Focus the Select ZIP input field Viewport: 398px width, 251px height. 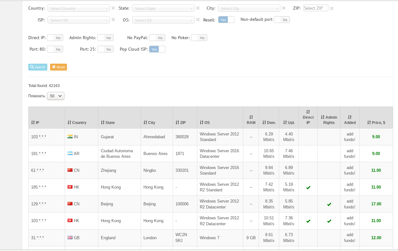click(316, 8)
